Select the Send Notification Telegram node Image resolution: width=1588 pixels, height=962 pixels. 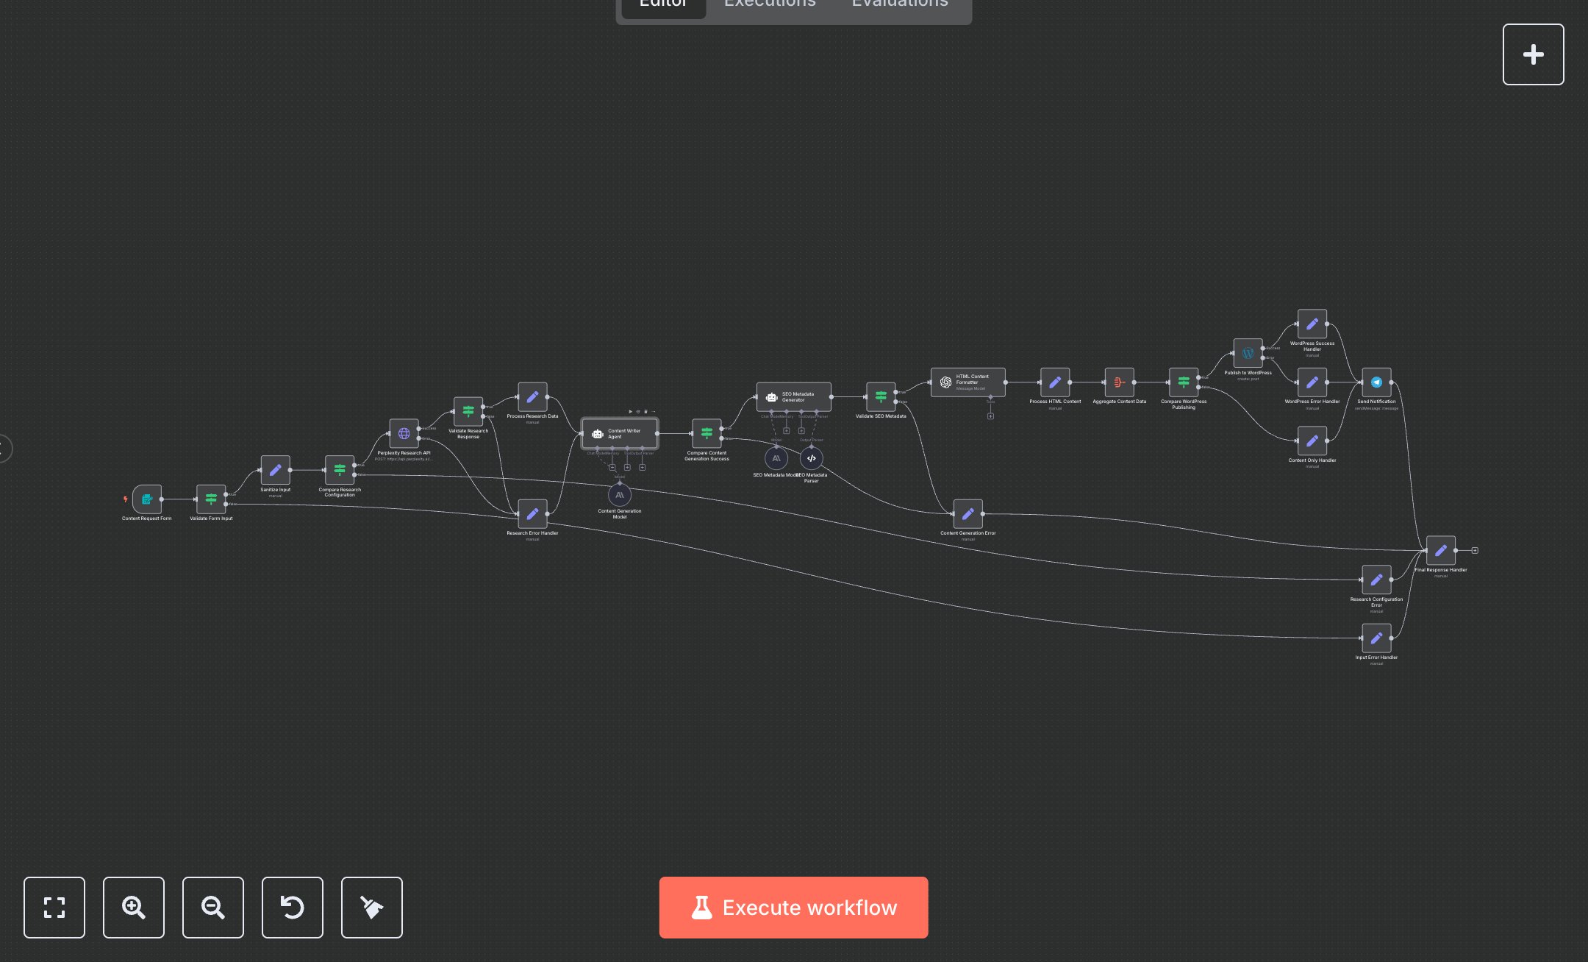(1376, 382)
